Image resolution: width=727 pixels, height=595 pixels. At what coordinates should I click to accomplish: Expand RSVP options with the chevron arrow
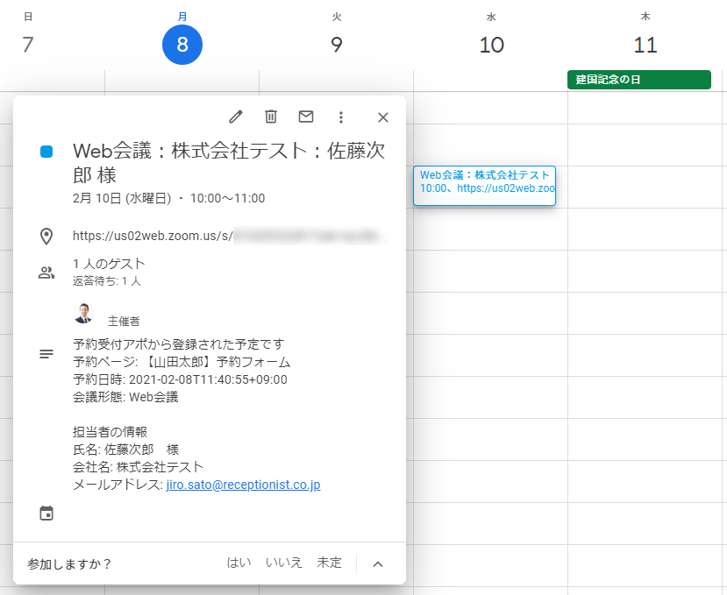378,563
